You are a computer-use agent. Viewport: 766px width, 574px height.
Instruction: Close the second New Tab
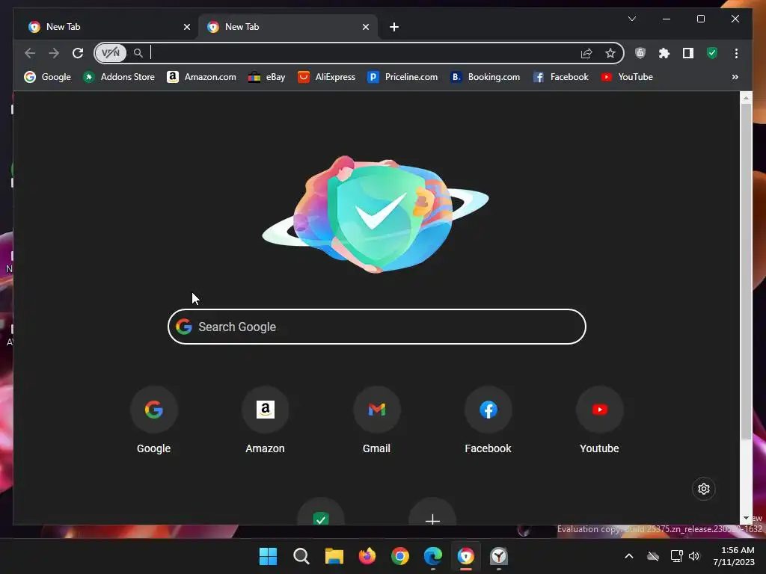(x=365, y=27)
